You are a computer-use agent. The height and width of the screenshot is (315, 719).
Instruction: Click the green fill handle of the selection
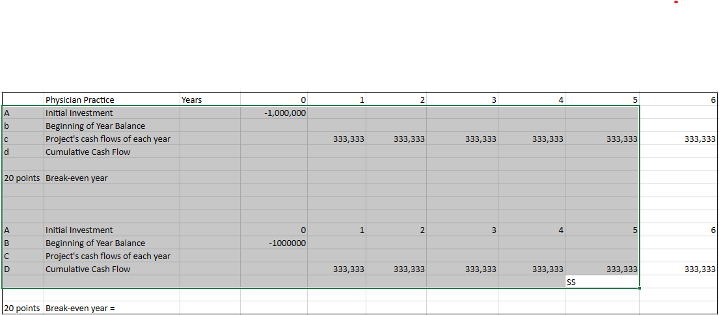pos(639,288)
